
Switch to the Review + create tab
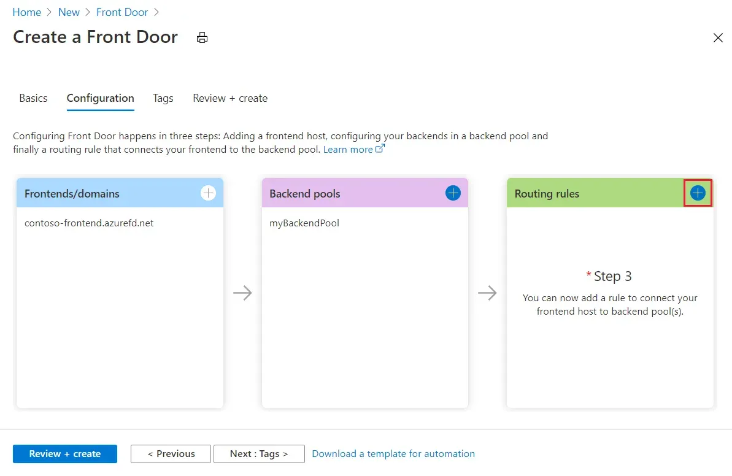tap(229, 98)
